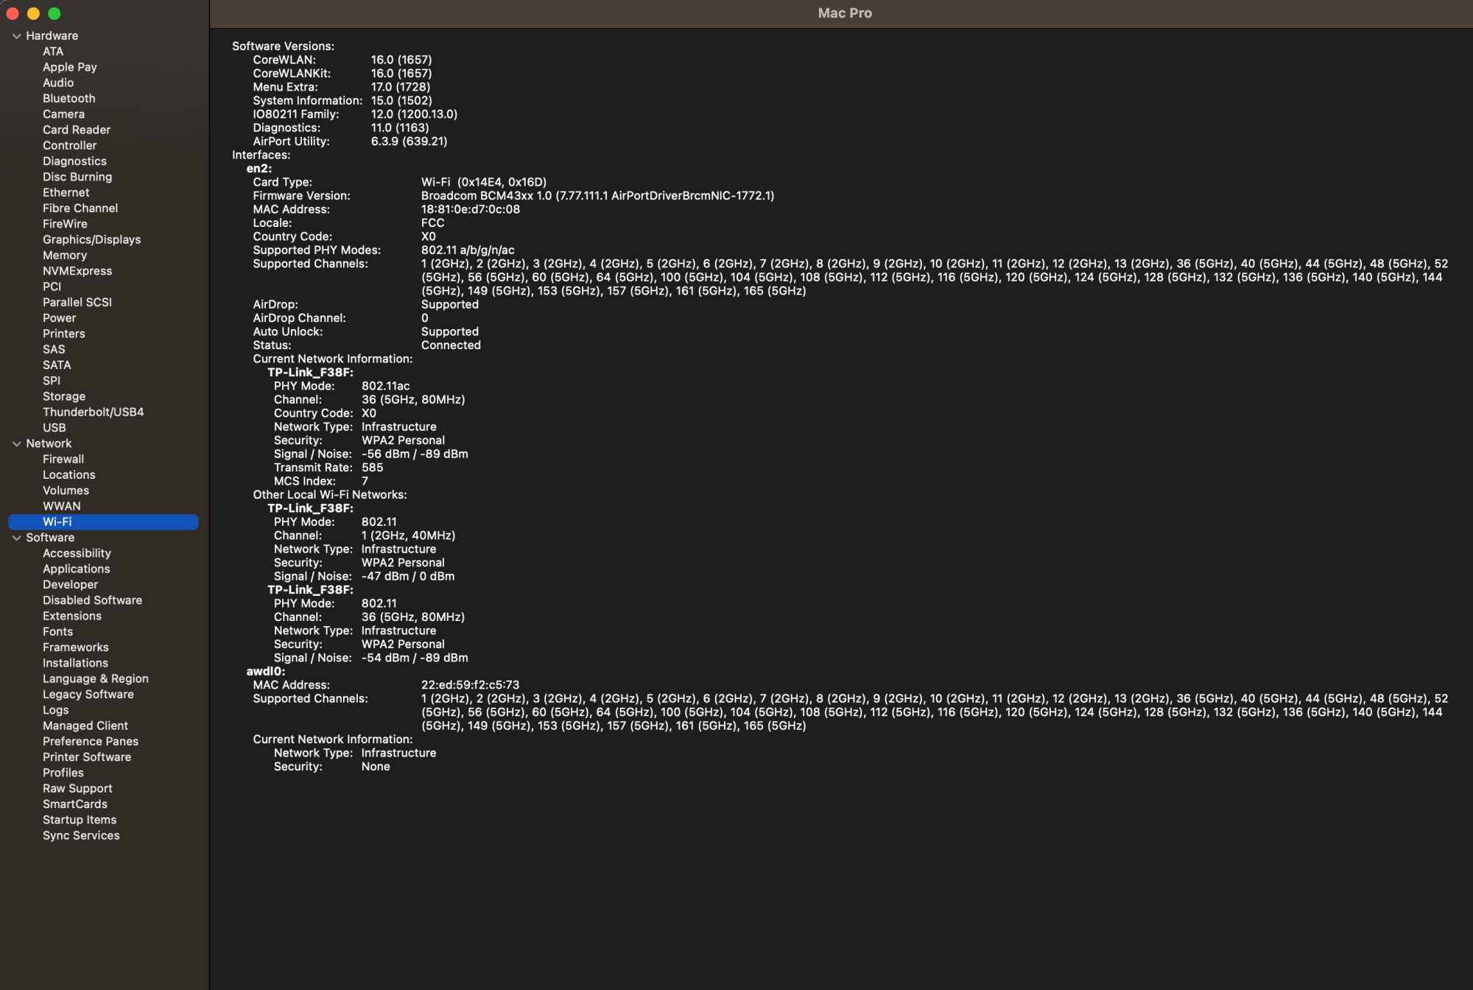Collapse the Hardware section chevron

pos(16,35)
